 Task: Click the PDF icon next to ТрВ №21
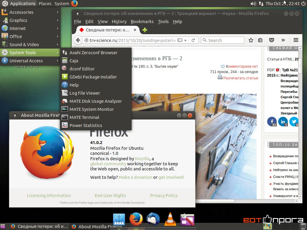[278, 70]
